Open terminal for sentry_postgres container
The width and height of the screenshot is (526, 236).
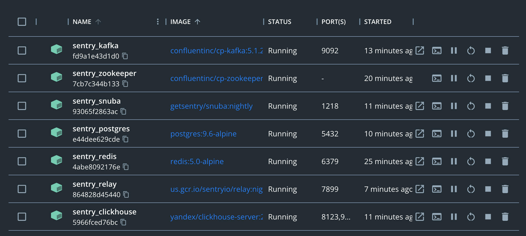pos(437,133)
